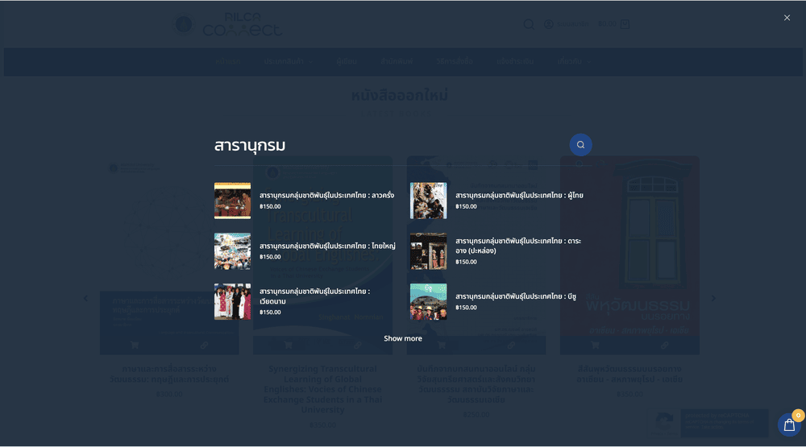Close the search overlay with X
This screenshot has width=806, height=447.
click(787, 18)
